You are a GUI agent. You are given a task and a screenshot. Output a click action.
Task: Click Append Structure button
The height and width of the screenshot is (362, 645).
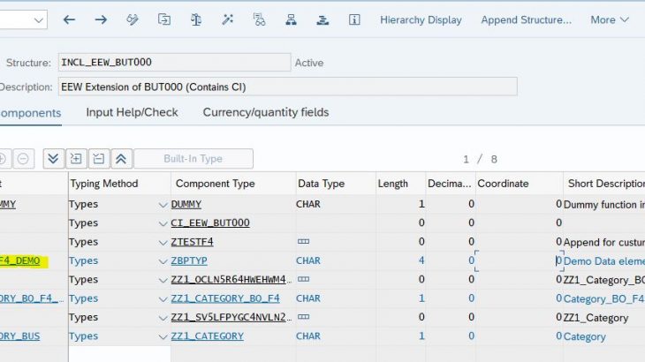[526, 19]
